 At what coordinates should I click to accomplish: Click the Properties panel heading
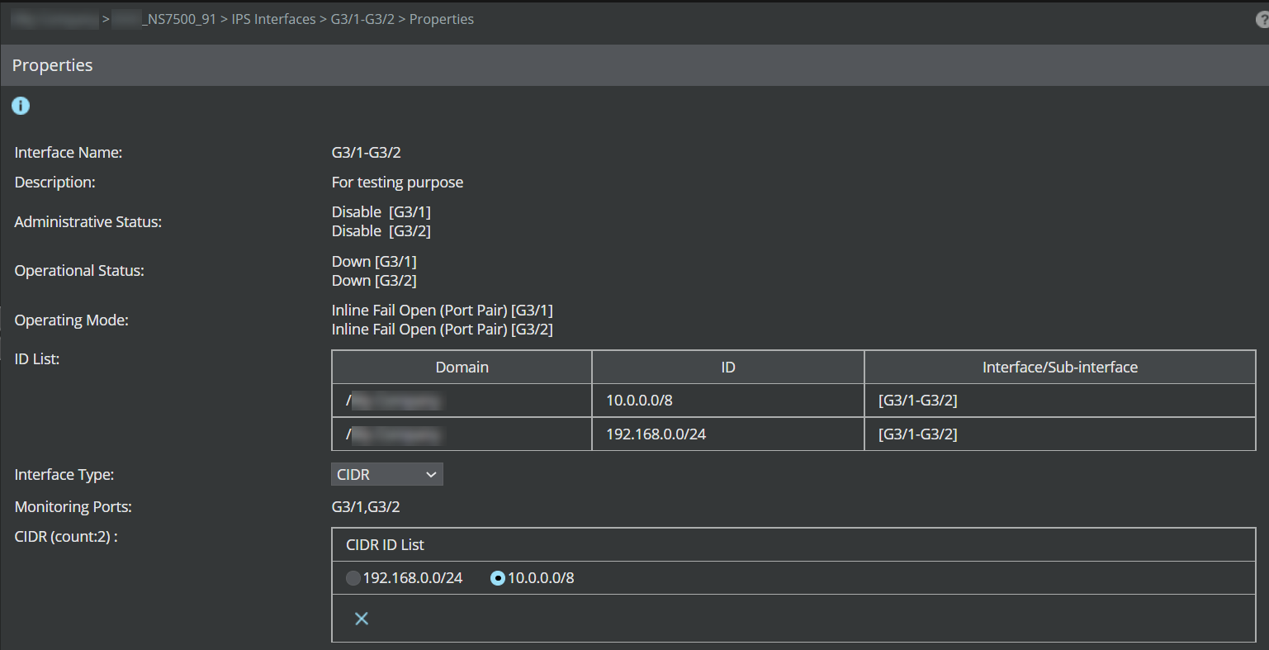point(53,65)
